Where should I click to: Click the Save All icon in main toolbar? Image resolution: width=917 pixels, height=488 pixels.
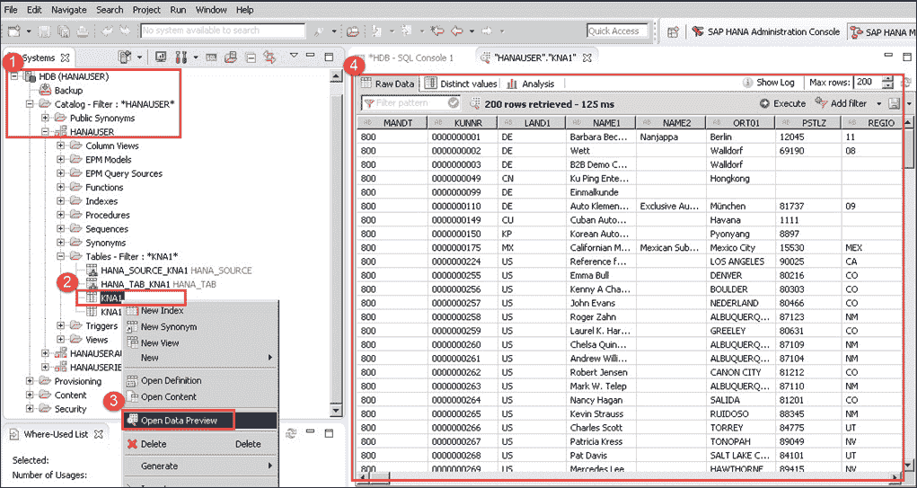[65, 31]
